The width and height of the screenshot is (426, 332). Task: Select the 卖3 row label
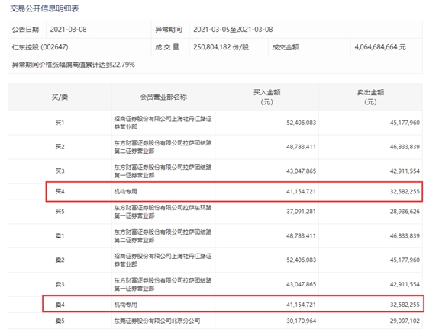60,284
